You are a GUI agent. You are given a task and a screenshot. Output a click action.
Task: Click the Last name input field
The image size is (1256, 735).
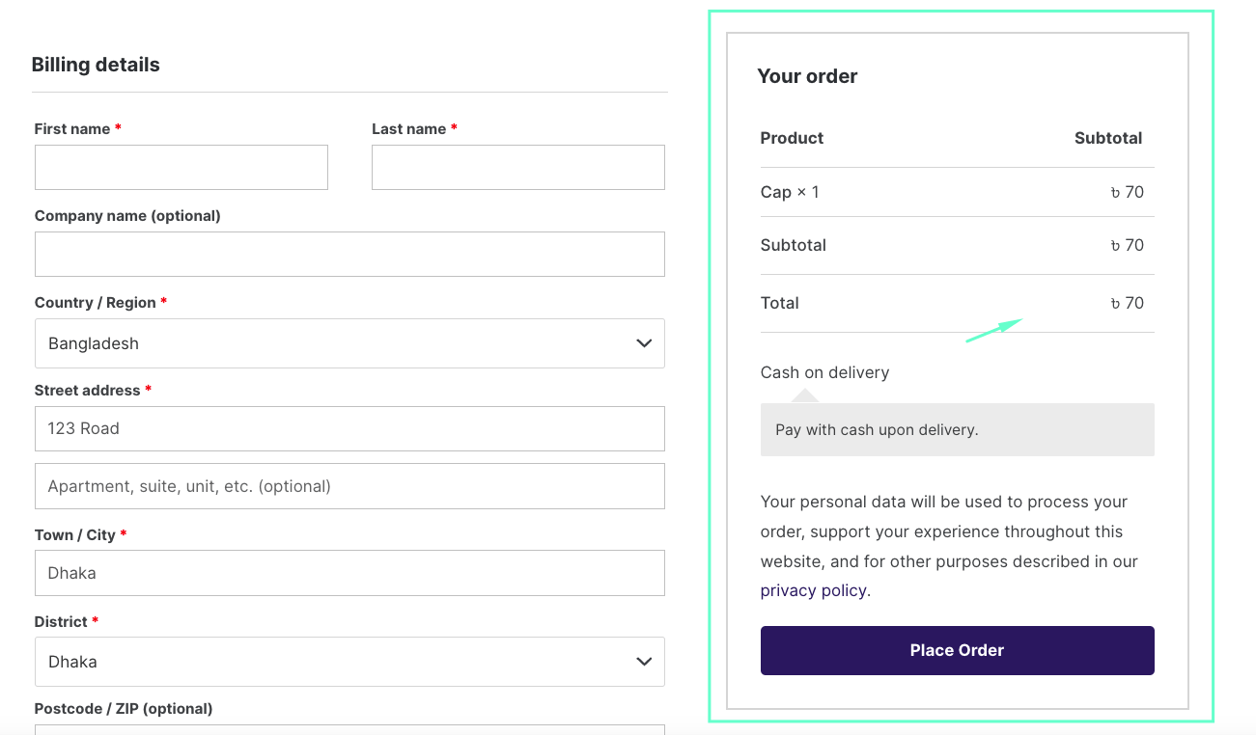517,167
